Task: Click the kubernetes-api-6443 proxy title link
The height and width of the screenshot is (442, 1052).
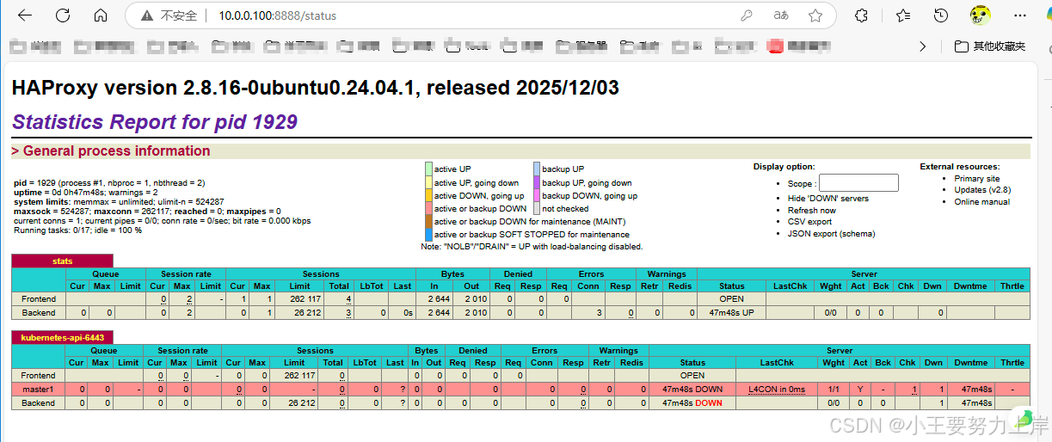Action: point(63,337)
